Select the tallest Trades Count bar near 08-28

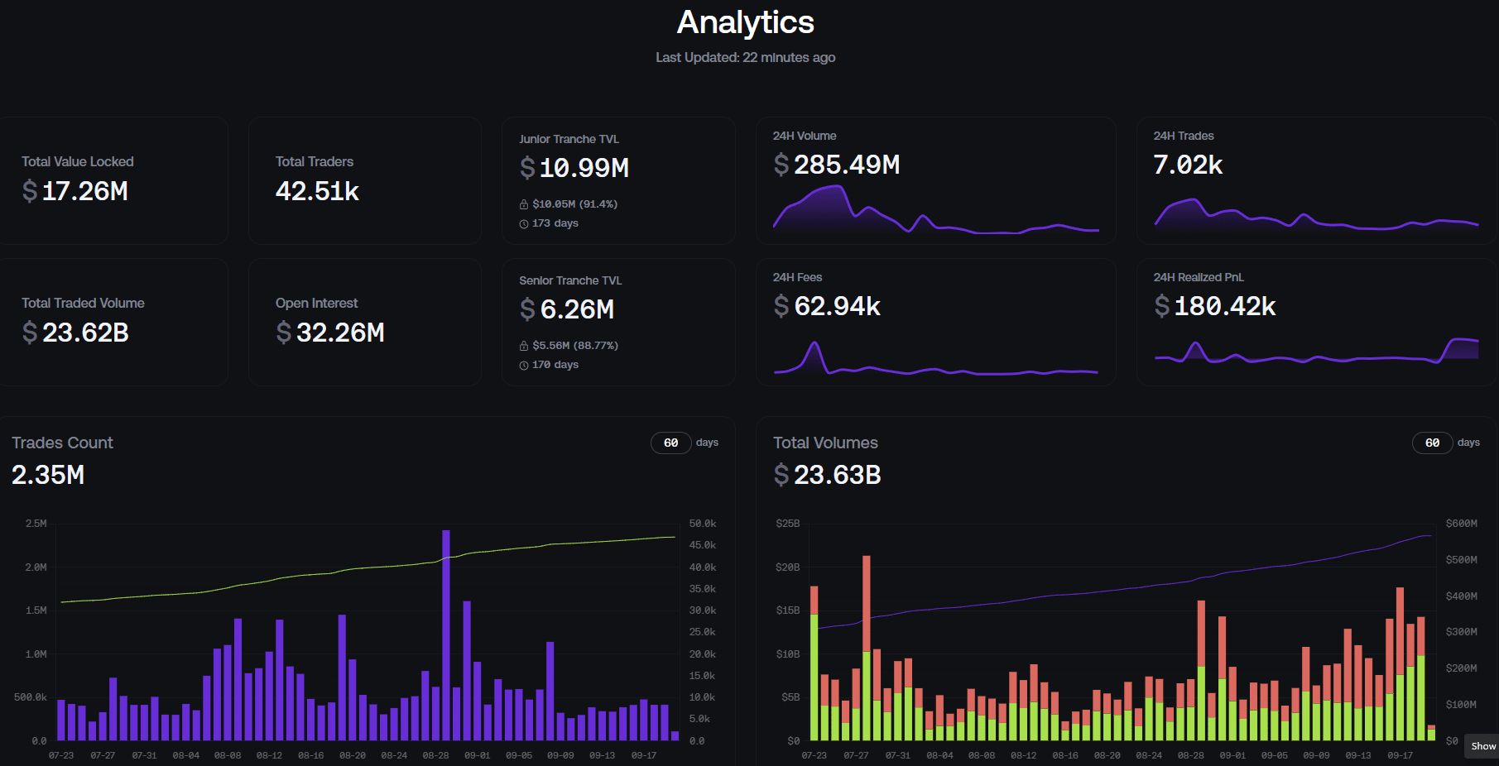pos(446,635)
